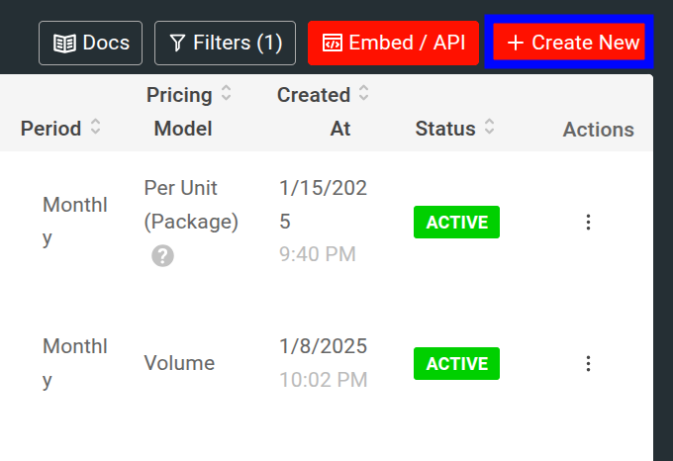Screen dimensions: 673x461
Task: Click Monthly period in Volume row
Action: [74, 362]
